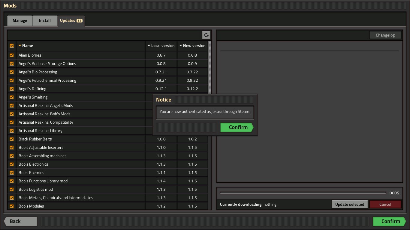The image size is (410, 230).
Task: Select the Angel's Smelting row
Action: click(x=80, y=97)
